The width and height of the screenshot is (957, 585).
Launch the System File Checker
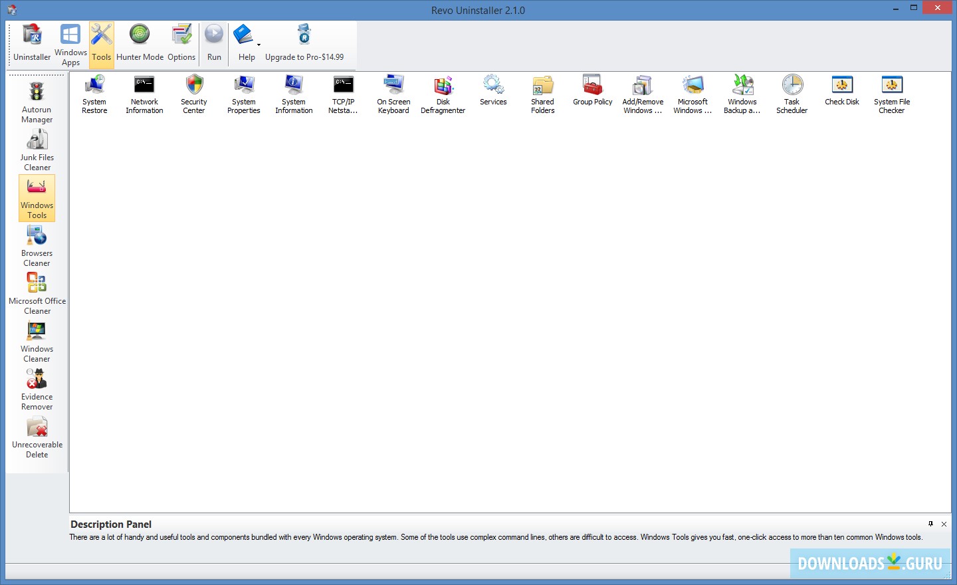[892, 94]
